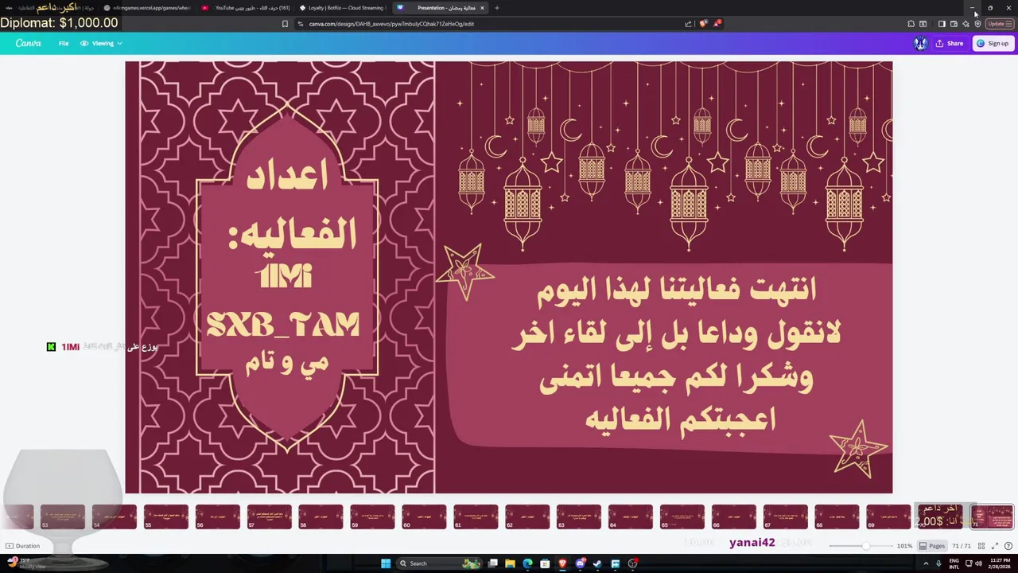Screen dimensions: 1018x573
Task: Select slide thumbnail 60
Action: click(x=424, y=516)
